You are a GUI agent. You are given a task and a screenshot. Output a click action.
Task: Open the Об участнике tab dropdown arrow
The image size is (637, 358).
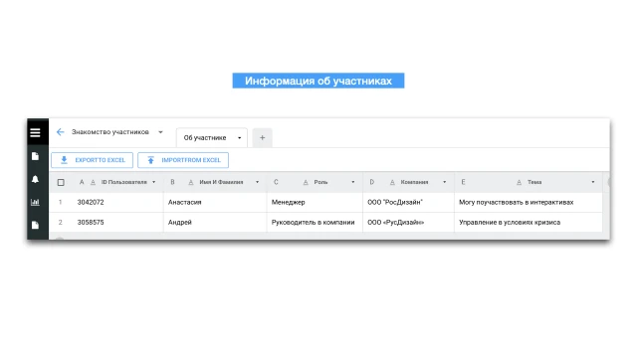click(x=239, y=138)
